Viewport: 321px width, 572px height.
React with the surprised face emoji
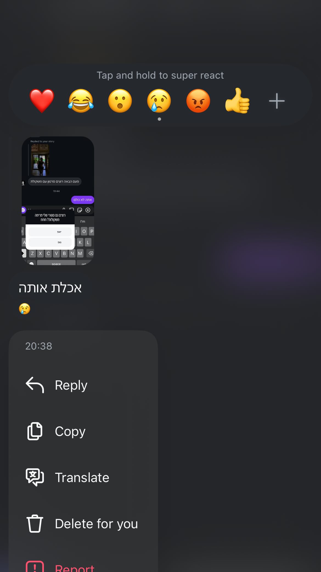120,101
